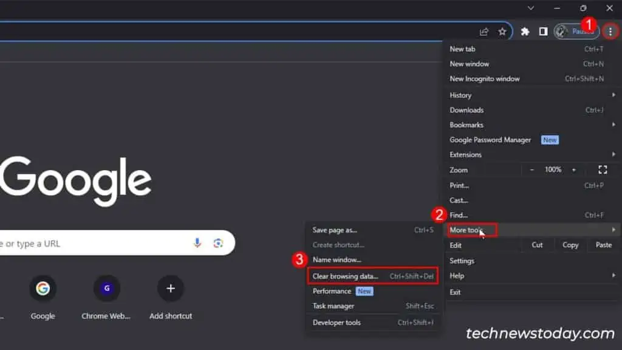Open Developer tools from submenu
The image size is (622, 350).
click(373, 323)
